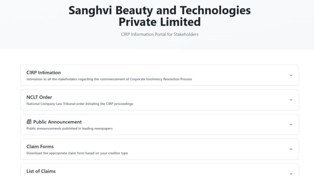Click the CIRP Information Portal subtitle
This screenshot has width=314, height=176.
[159, 34]
